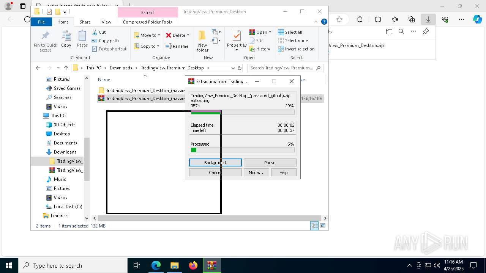The image size is (486, 273).
Task: Switch to the Home ribbon tab
Action: pyautogui.click(x=63, y=22)
